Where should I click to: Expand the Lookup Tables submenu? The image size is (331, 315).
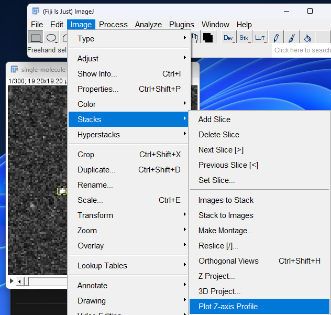pos(128,265)
